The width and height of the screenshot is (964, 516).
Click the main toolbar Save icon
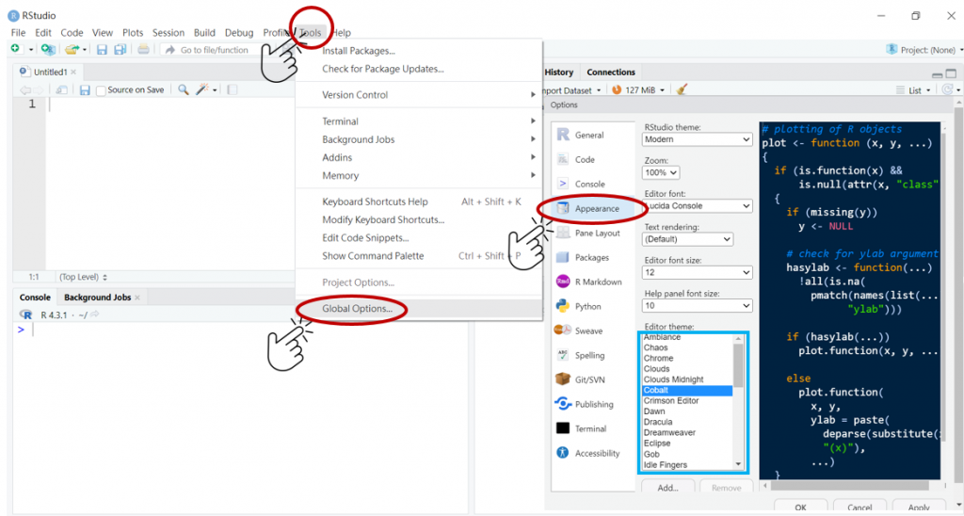102,49
